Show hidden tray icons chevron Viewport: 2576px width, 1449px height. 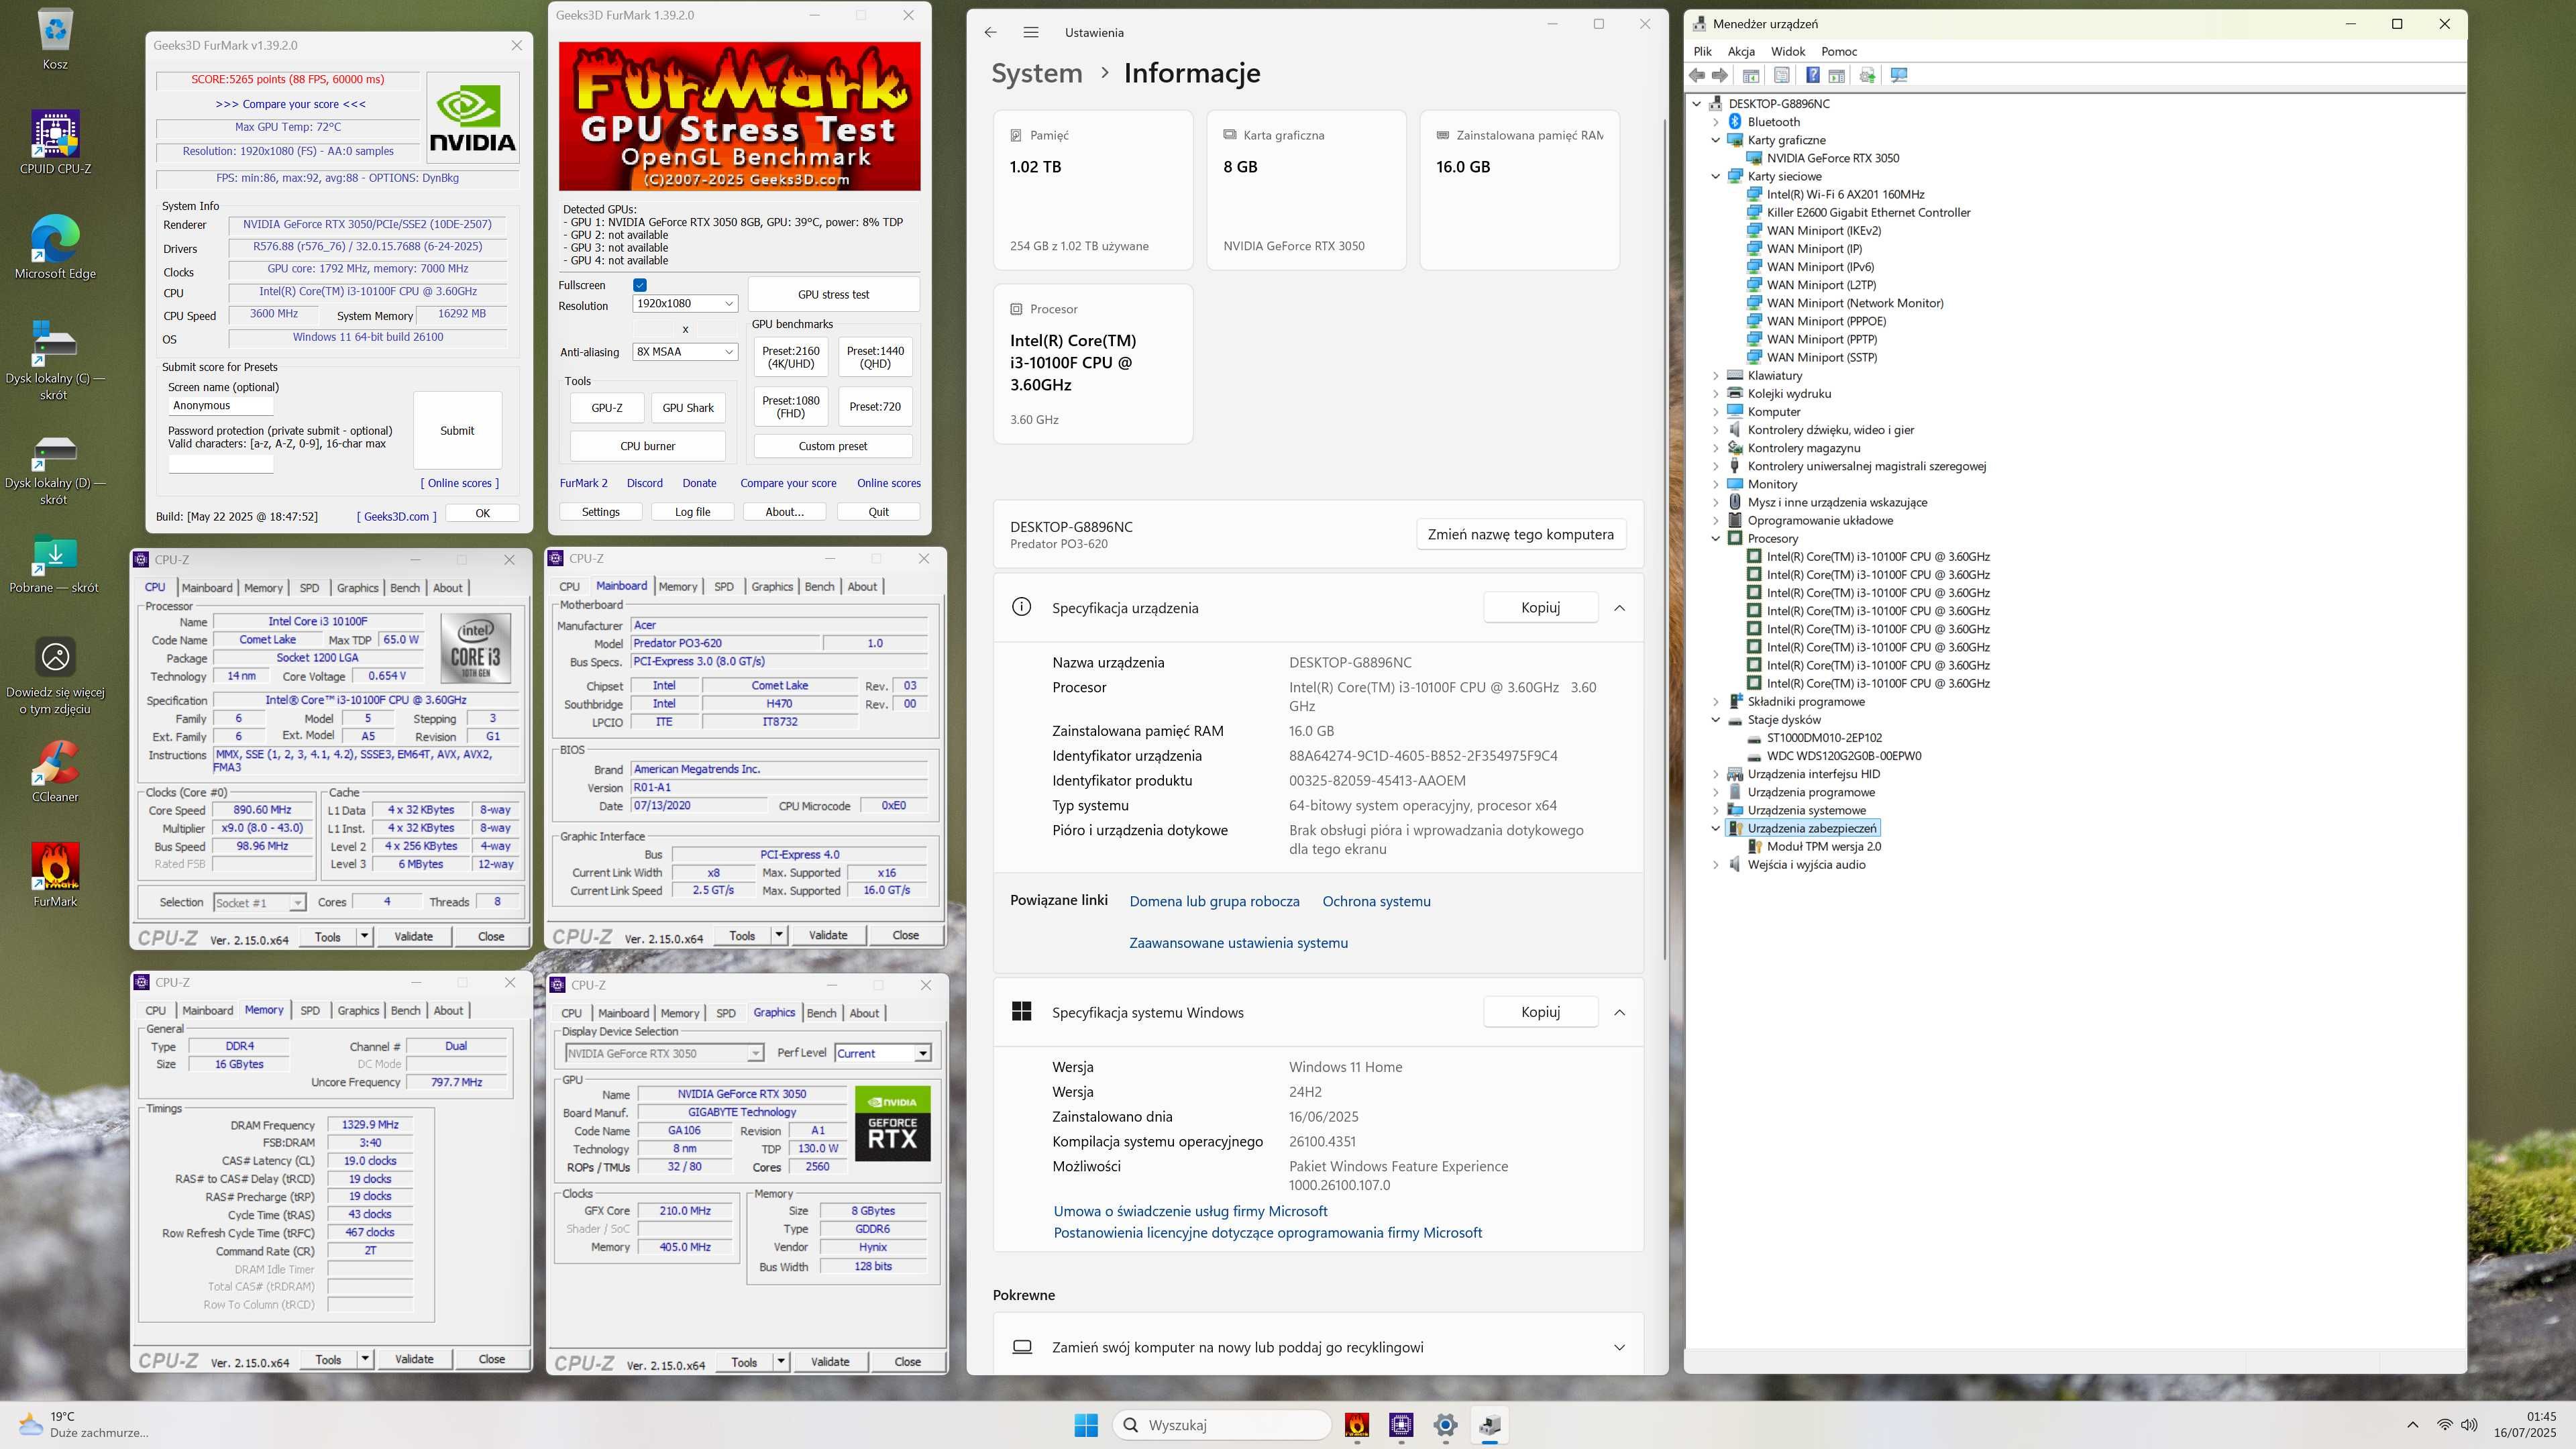(2412, 1425)
